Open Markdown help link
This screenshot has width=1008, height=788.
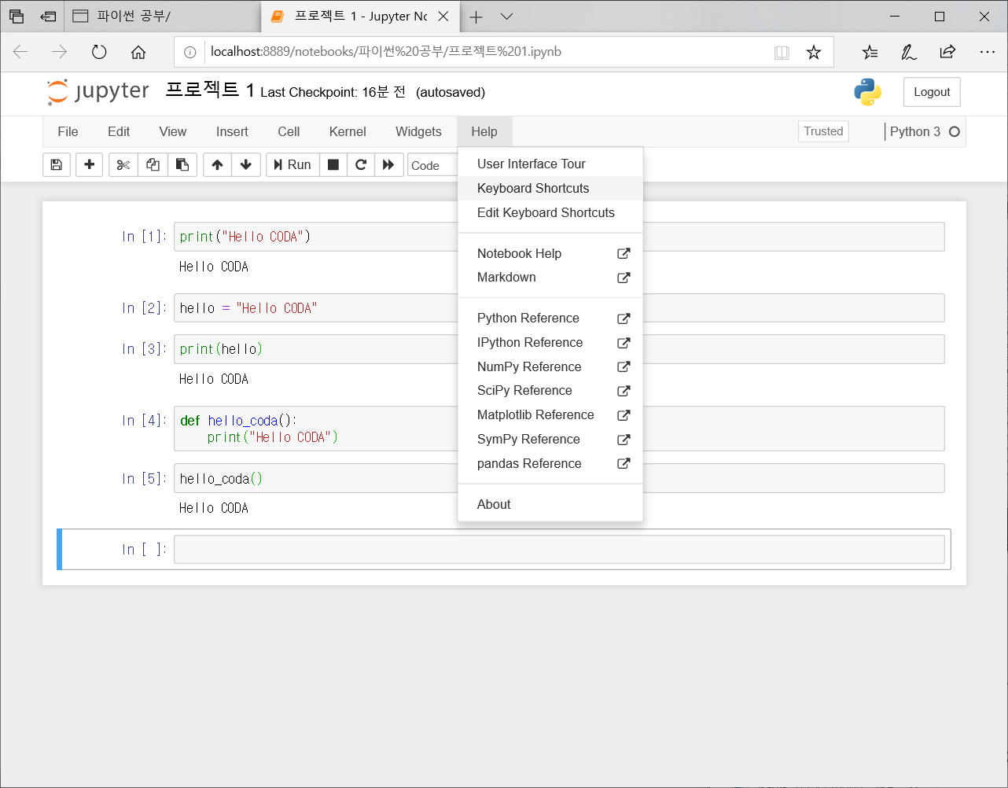(550, 278)
